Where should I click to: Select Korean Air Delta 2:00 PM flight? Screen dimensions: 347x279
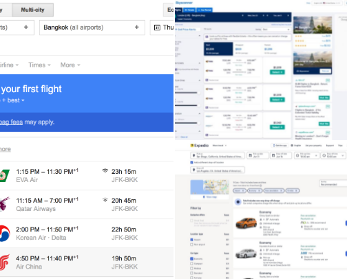click(x=87, y=233)
